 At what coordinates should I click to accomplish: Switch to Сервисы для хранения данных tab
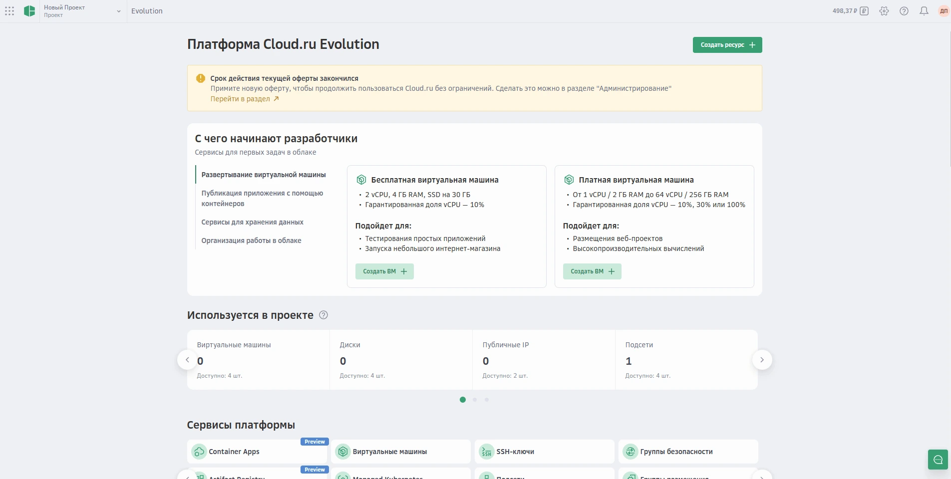252,222
